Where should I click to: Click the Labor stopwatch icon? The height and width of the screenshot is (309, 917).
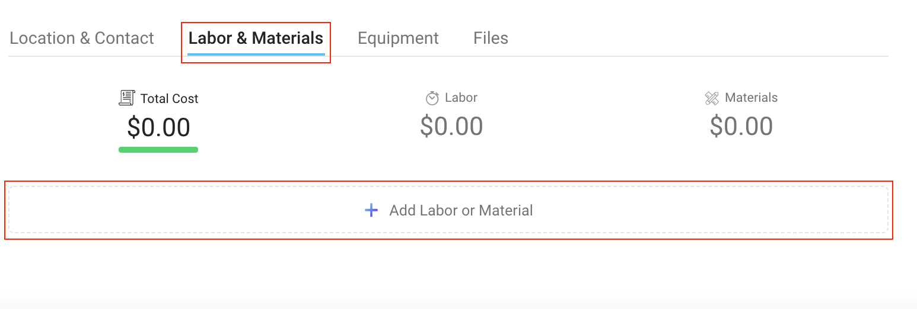coord(432,98)
